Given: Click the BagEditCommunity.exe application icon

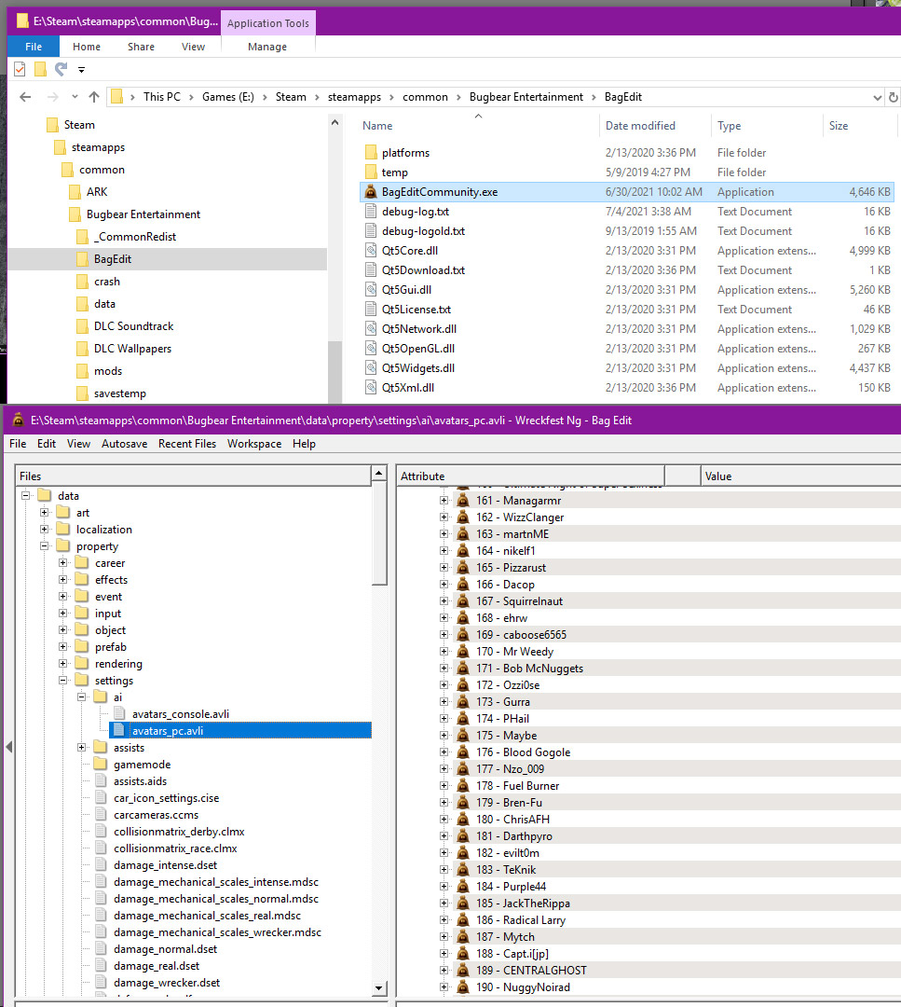Looking at the screenshot, I should 370,191.
